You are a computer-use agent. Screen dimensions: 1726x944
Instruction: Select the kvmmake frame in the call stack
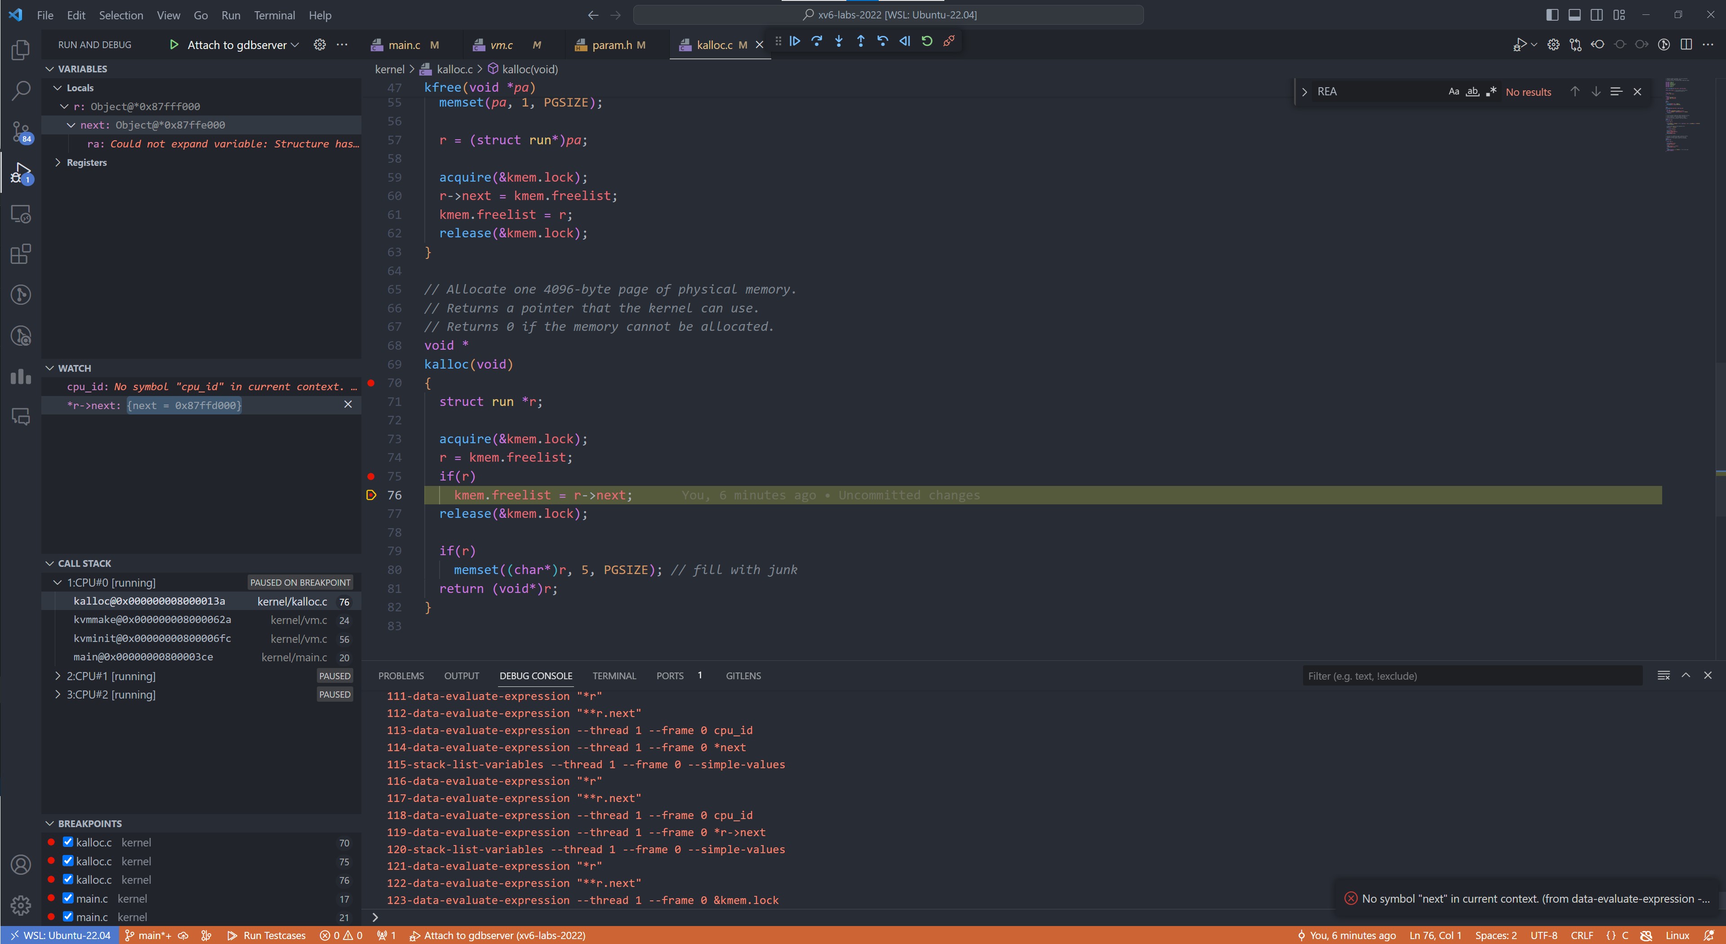point(152,620)
